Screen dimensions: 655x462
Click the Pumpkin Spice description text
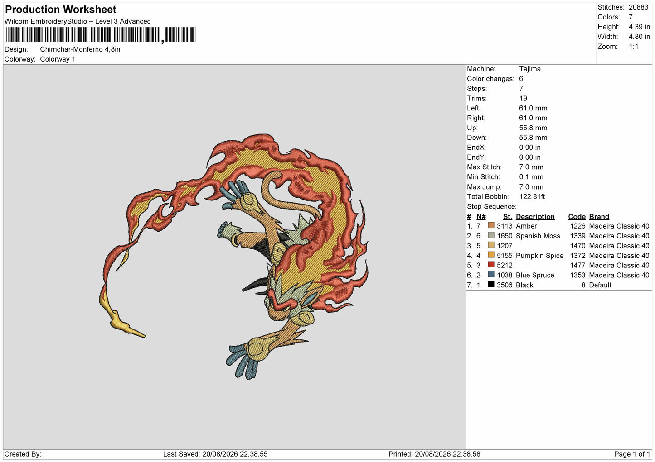(539, 256)
